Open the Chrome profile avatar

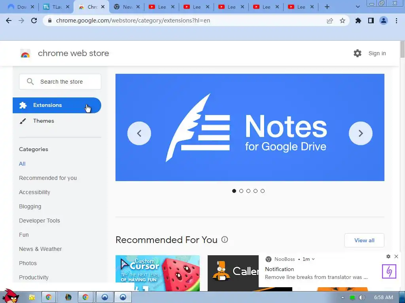[x=384, y=21]
